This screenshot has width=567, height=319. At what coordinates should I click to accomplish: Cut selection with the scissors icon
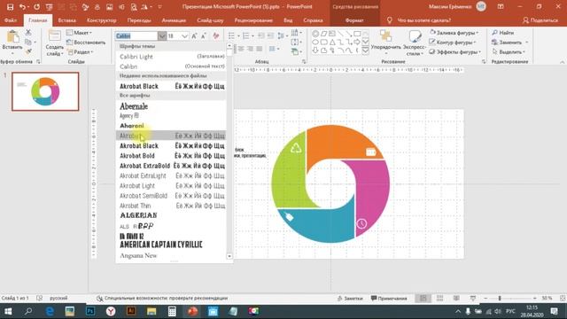(x=28, y=33)
